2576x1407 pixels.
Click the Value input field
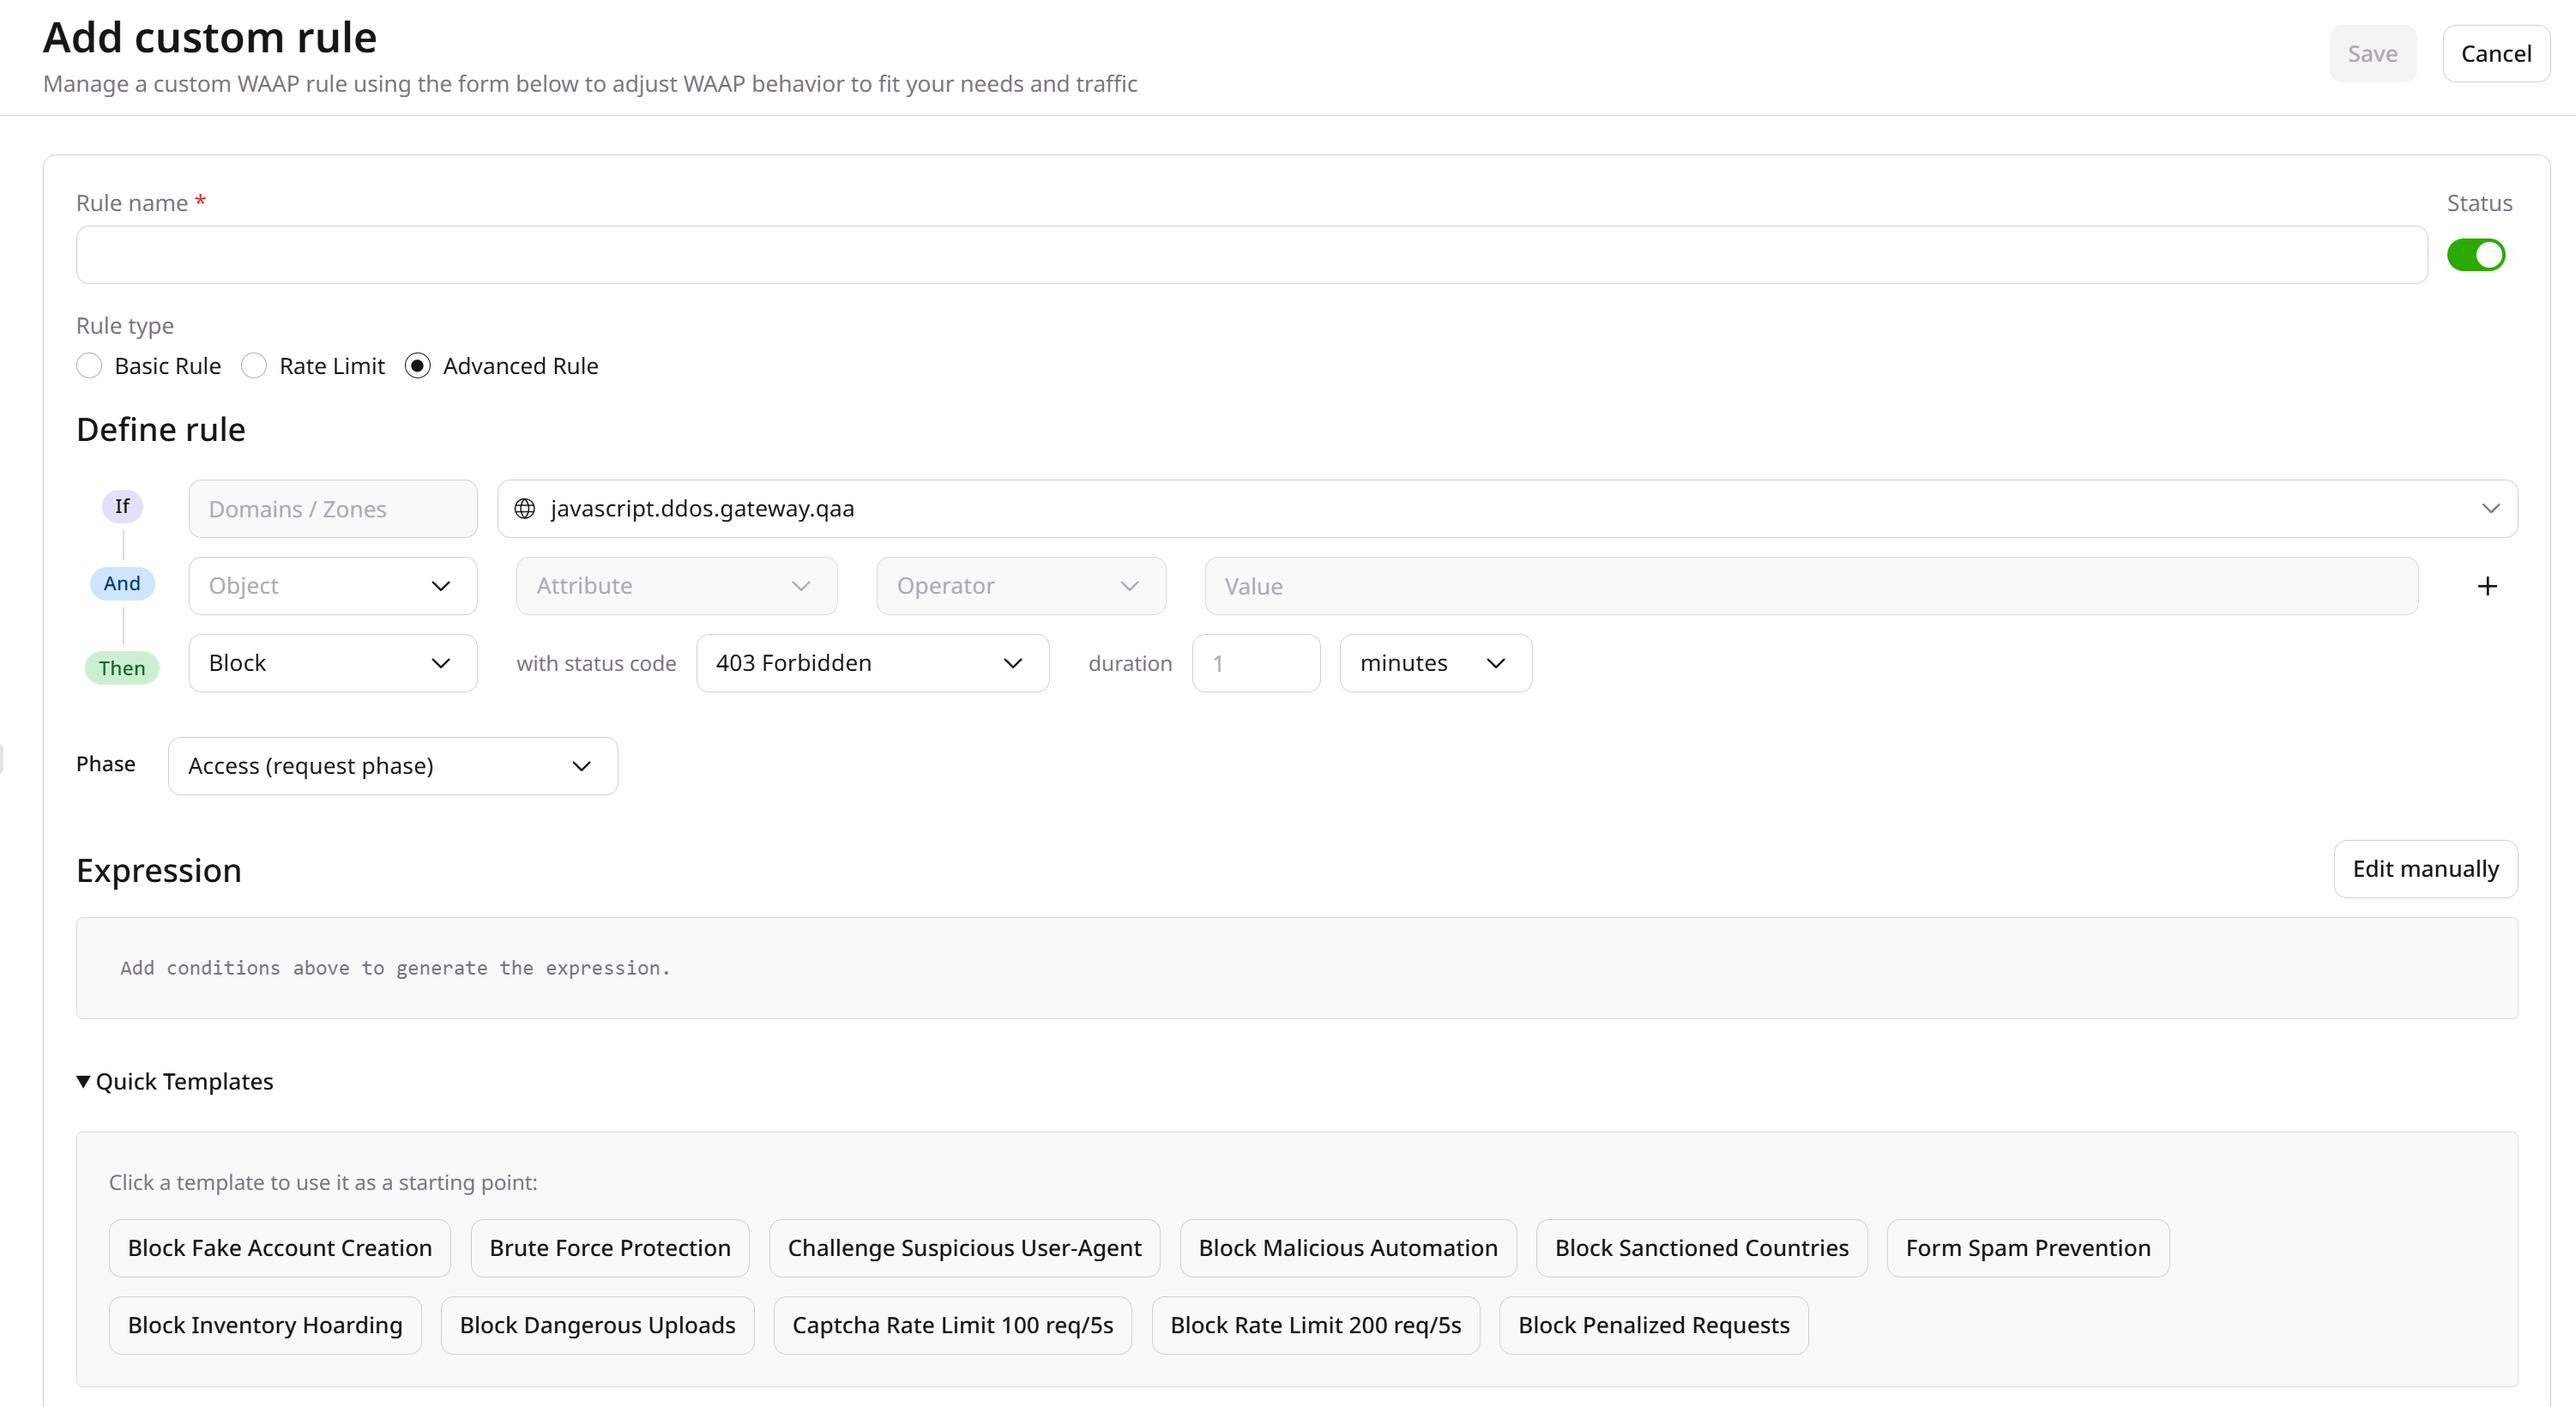pyautogui.click(x=1811, y=586)
